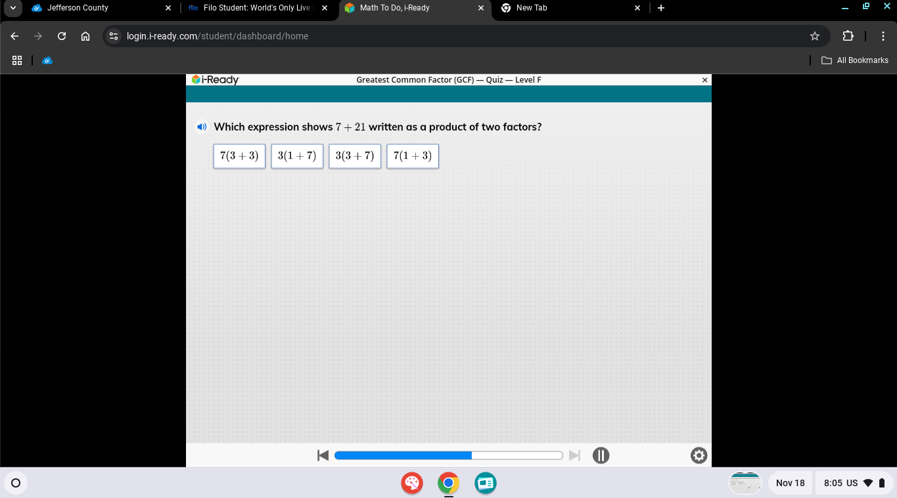Switch to Filo Student tab
Screen dimensions: 897x498
click(258, 9)
